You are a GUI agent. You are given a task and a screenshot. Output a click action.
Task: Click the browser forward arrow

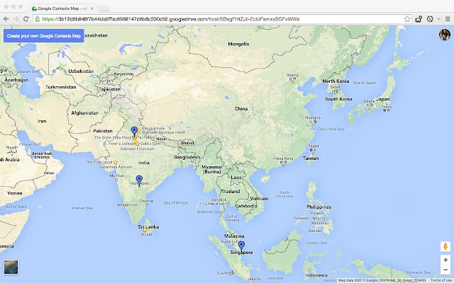coord(16,19)
